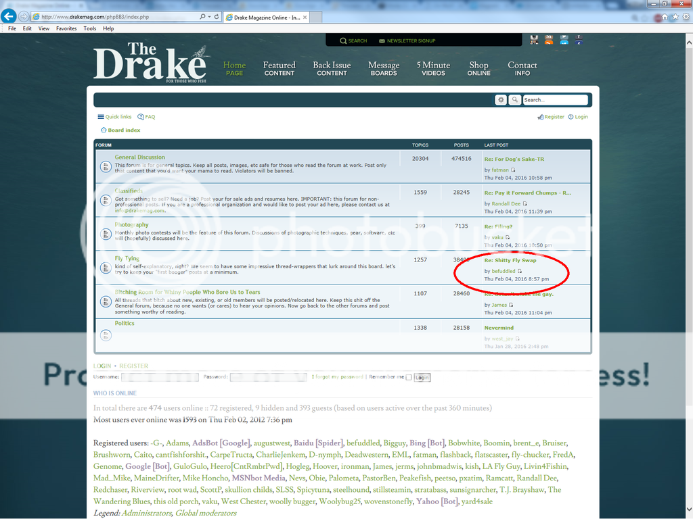Click the Photography forum folder icon
This screenshot has height=519, width=693.
106,234
